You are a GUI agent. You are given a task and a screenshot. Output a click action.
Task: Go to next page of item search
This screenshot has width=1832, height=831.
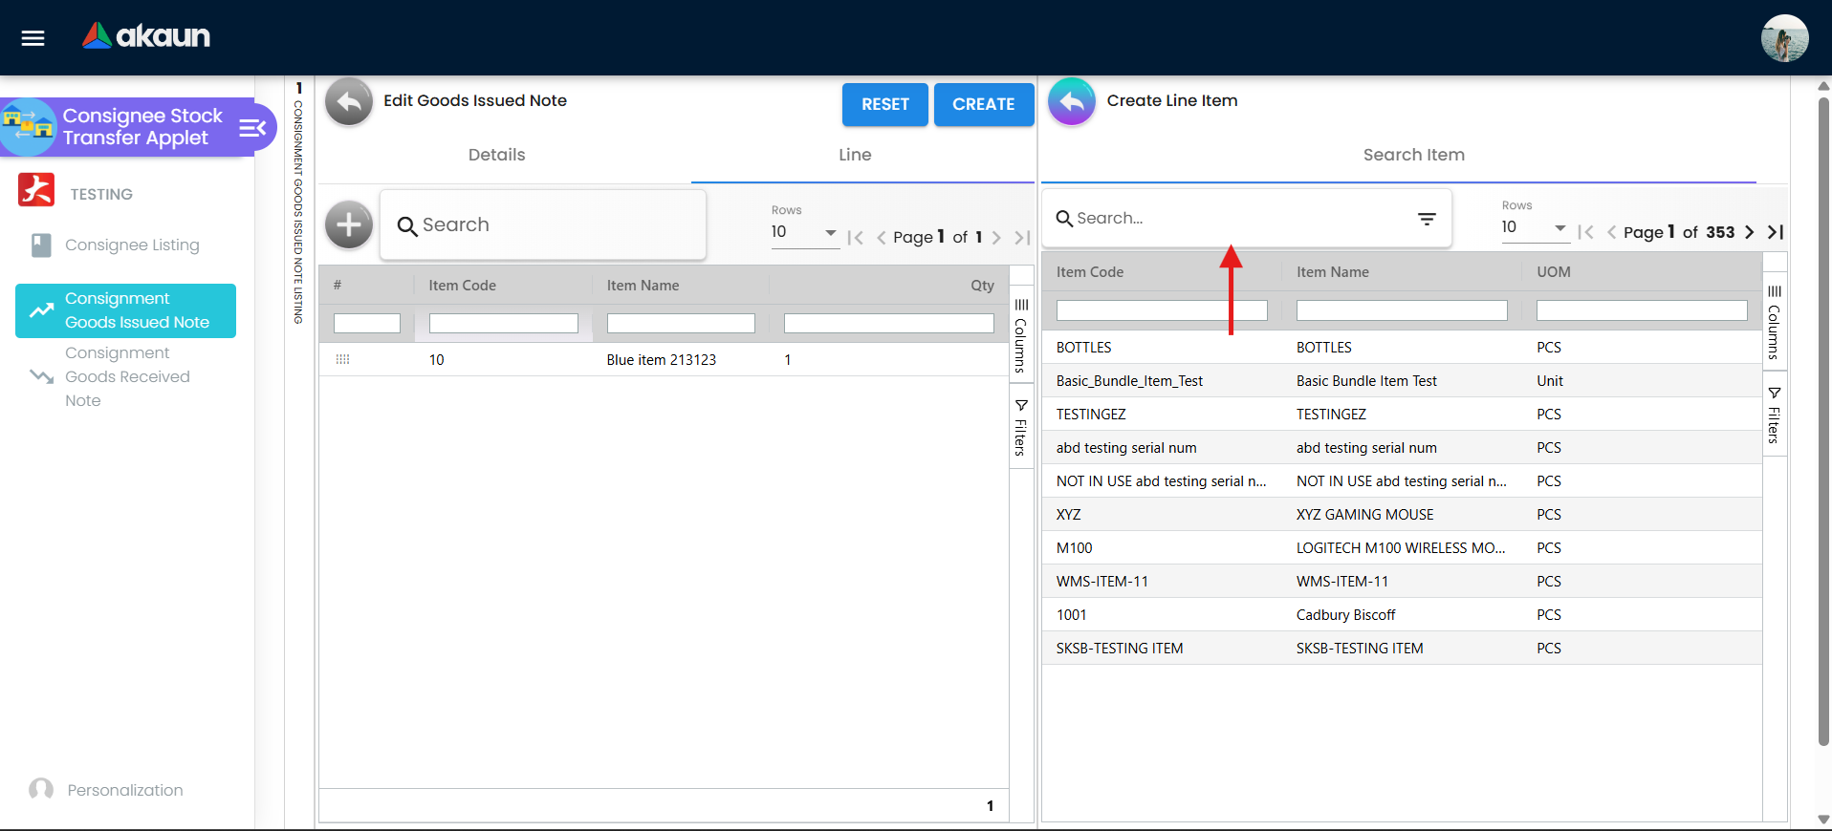click(1749, 232)
